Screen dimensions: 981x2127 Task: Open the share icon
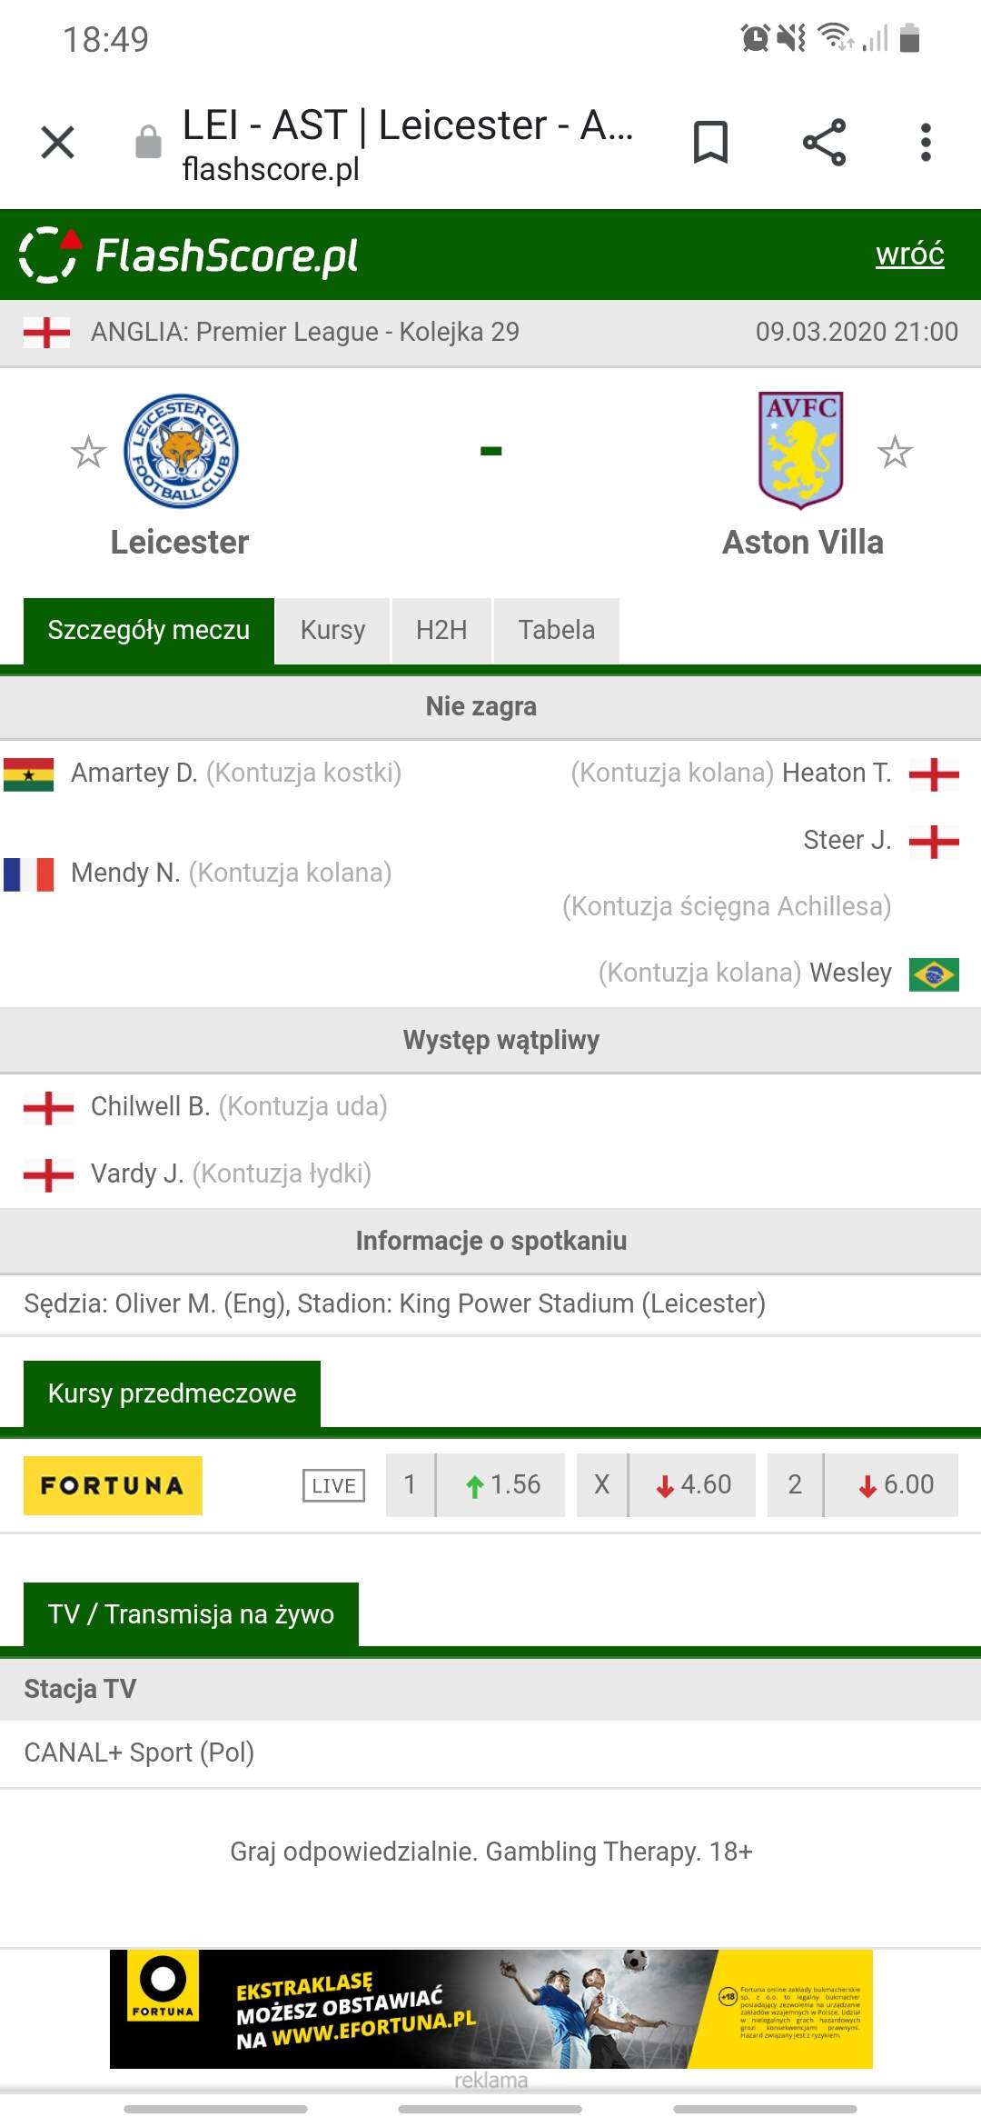tap(824, 143)
